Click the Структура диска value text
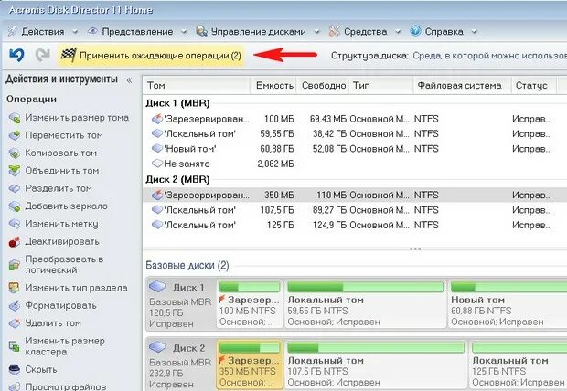This screenshot has height=391, width=567. [490, 56]
